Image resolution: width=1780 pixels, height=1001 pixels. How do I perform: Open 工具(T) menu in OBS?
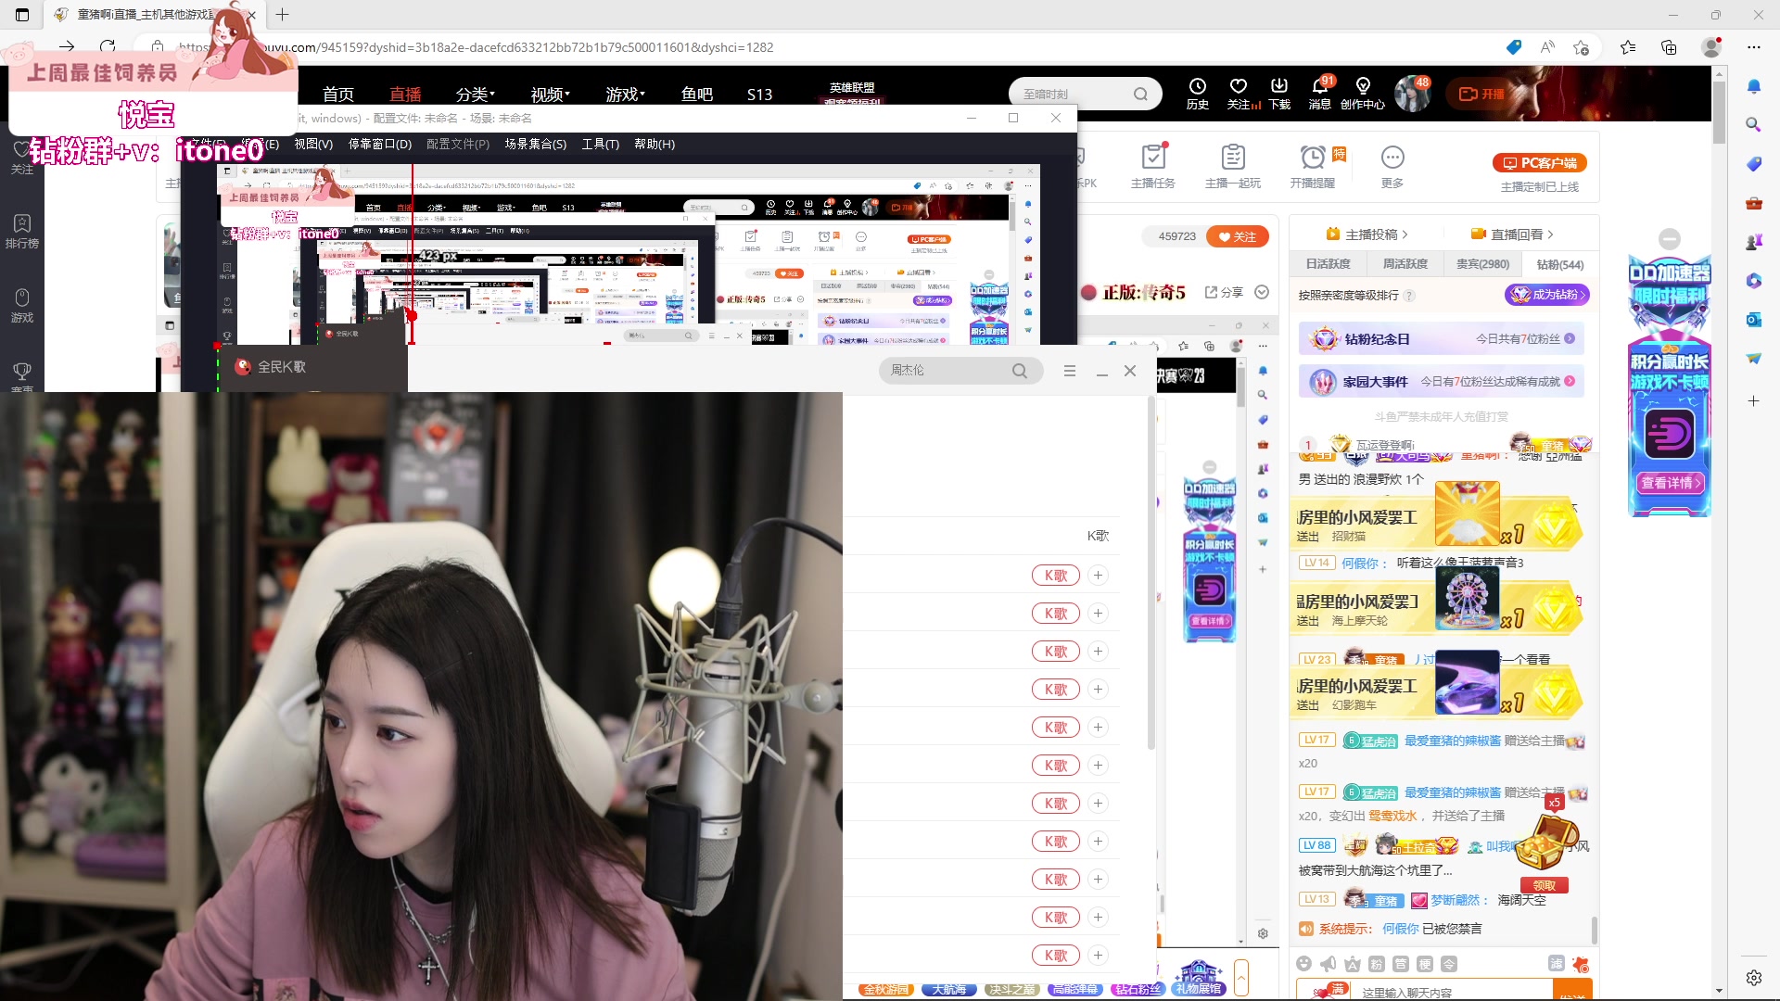coord(600,144)
